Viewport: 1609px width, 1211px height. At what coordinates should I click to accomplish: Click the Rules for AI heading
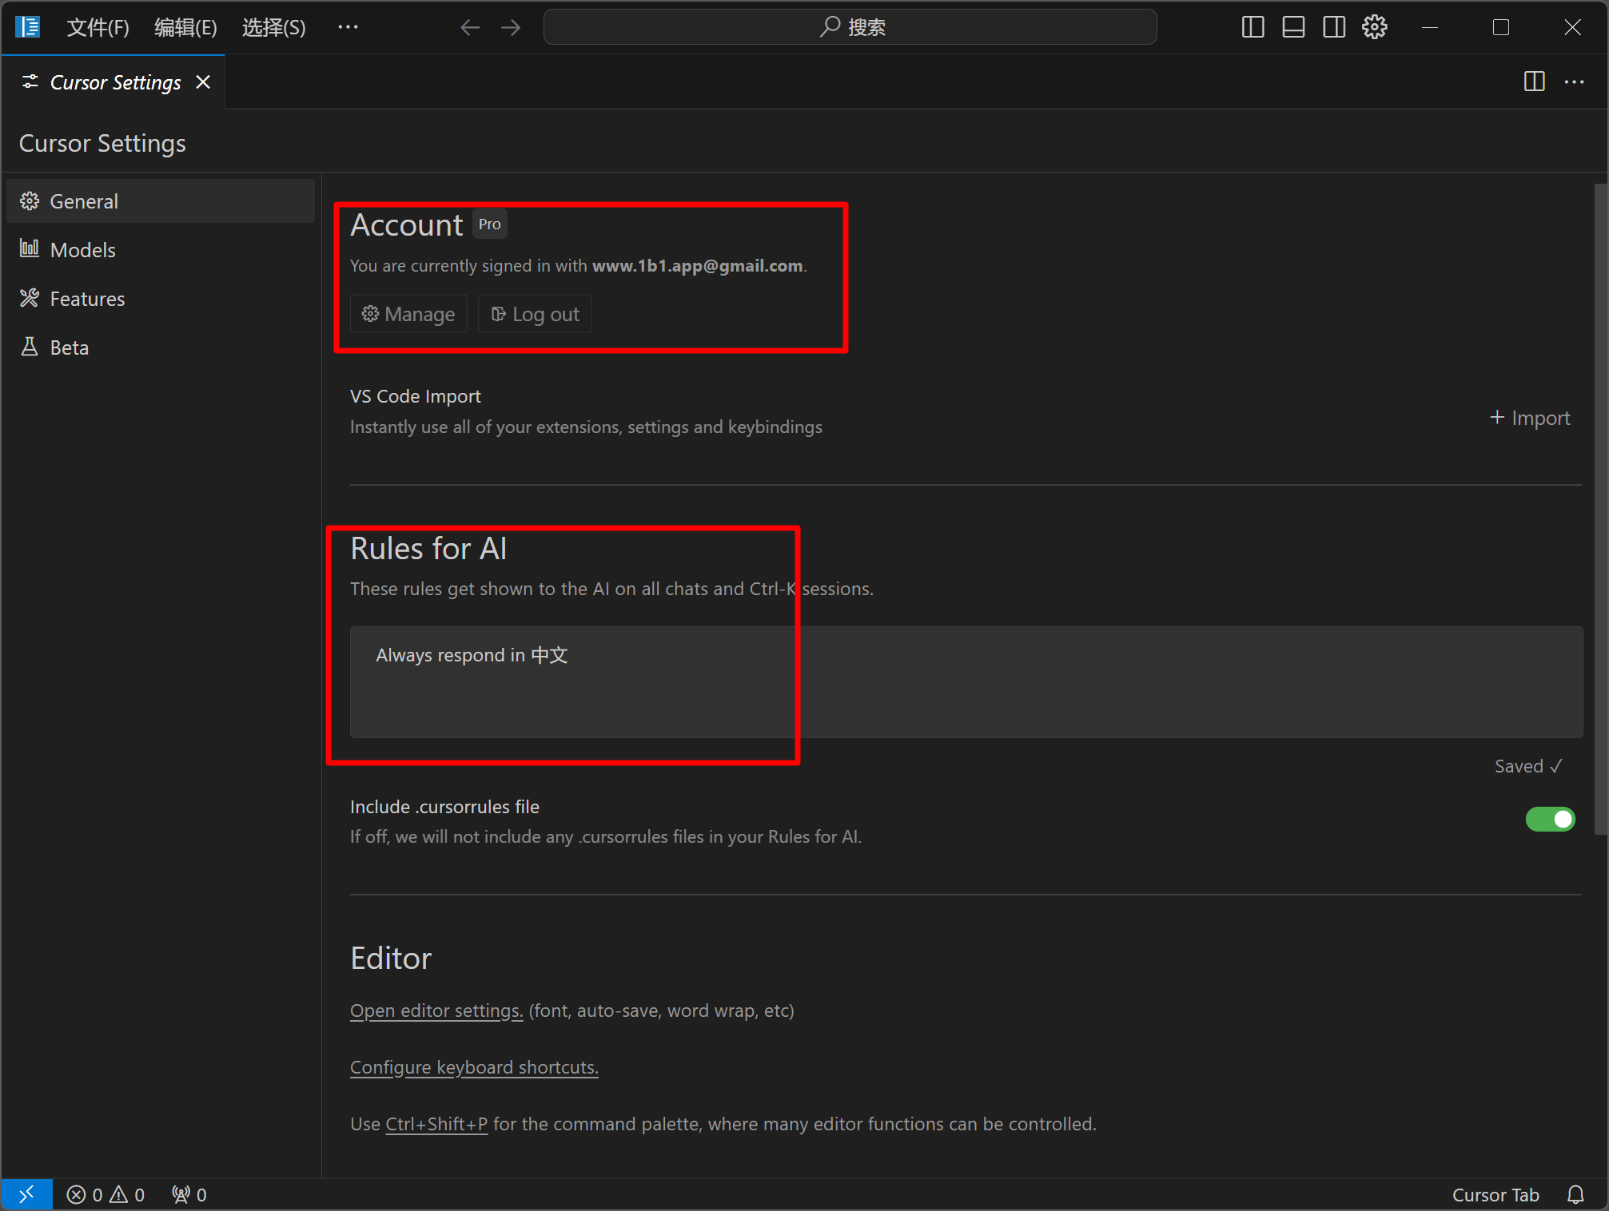click(x=428, y=549)
